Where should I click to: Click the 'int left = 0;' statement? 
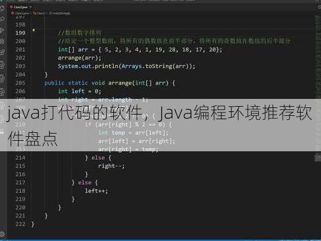[79, 91]
